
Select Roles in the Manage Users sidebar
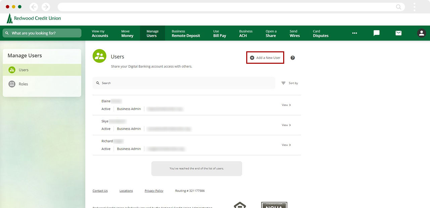(x=42, y=84)
